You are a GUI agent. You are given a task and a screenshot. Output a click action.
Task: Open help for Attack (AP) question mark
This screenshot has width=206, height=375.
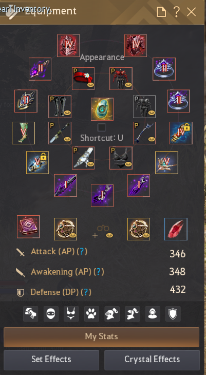point(82,252)
